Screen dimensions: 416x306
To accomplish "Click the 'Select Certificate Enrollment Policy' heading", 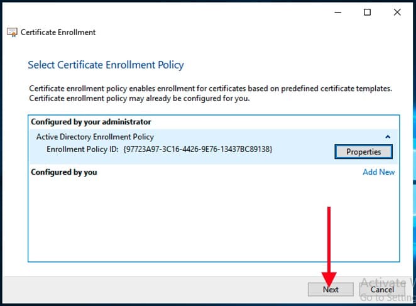I will coord(106,65).
